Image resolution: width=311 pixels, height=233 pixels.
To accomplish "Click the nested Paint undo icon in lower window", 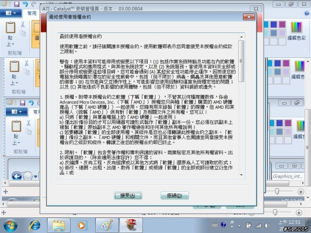I will 31,102.
